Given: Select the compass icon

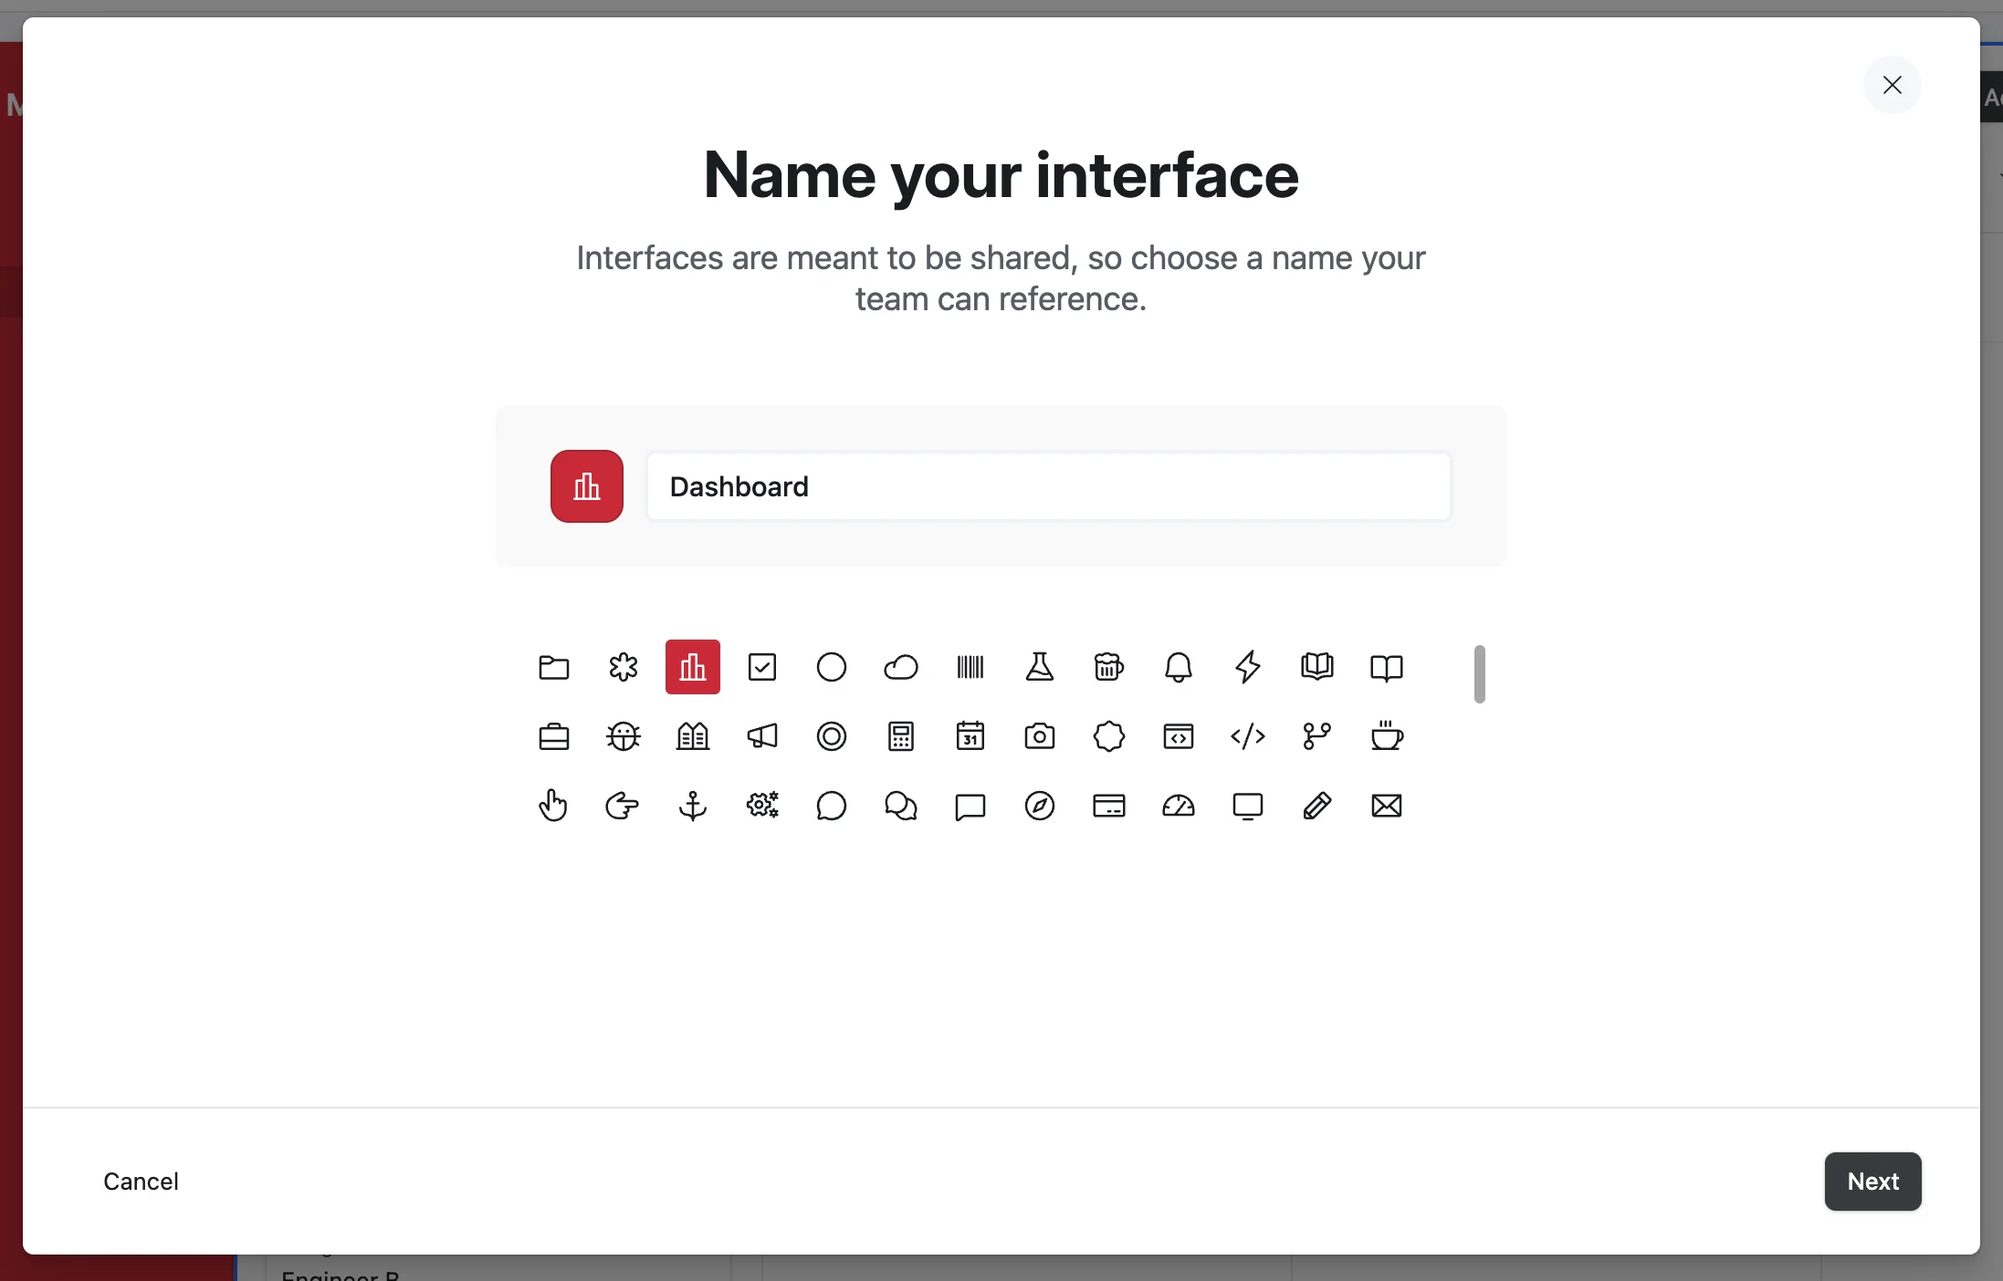Looking at the screenshot, I should tap(1039, 806).
